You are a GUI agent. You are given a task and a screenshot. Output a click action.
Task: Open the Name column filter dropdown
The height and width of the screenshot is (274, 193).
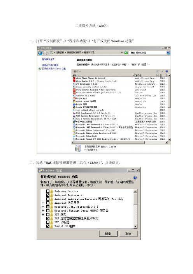coord(133,75)
